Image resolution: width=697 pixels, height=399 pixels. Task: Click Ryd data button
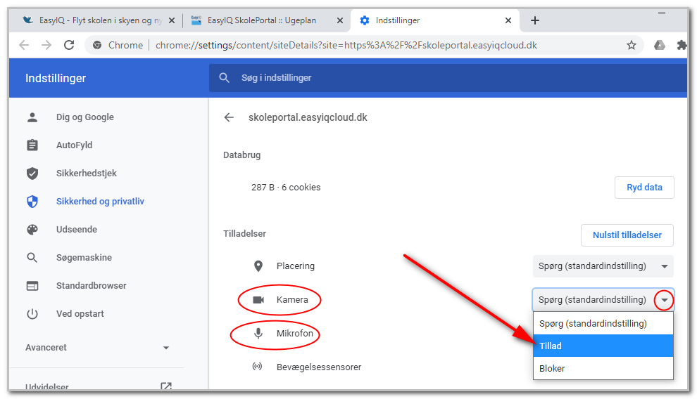pyautogui.click(x=644, y=188)
